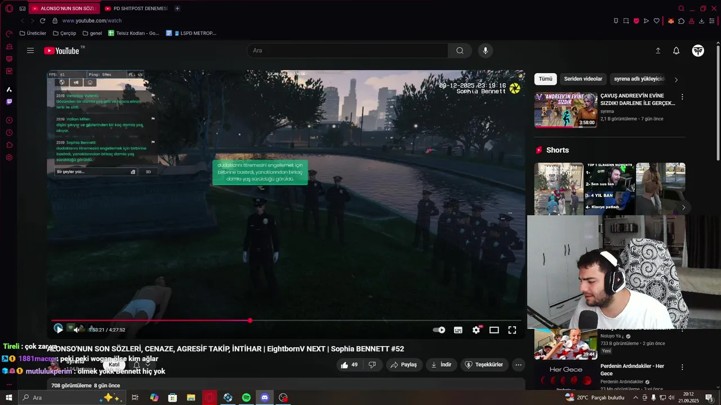Open ÇAVUŞ ANDREEV'İN EVİNE SIZDIK thumbnail
721x405 pixels.
566,110
